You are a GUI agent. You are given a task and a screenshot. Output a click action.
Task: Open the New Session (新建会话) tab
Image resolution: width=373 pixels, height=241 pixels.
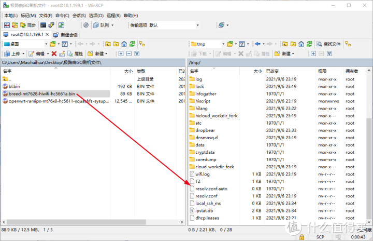[x=66, y=35]
